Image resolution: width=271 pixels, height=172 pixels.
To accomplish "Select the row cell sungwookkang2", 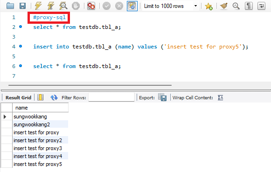I will click(x=41, y=124).
